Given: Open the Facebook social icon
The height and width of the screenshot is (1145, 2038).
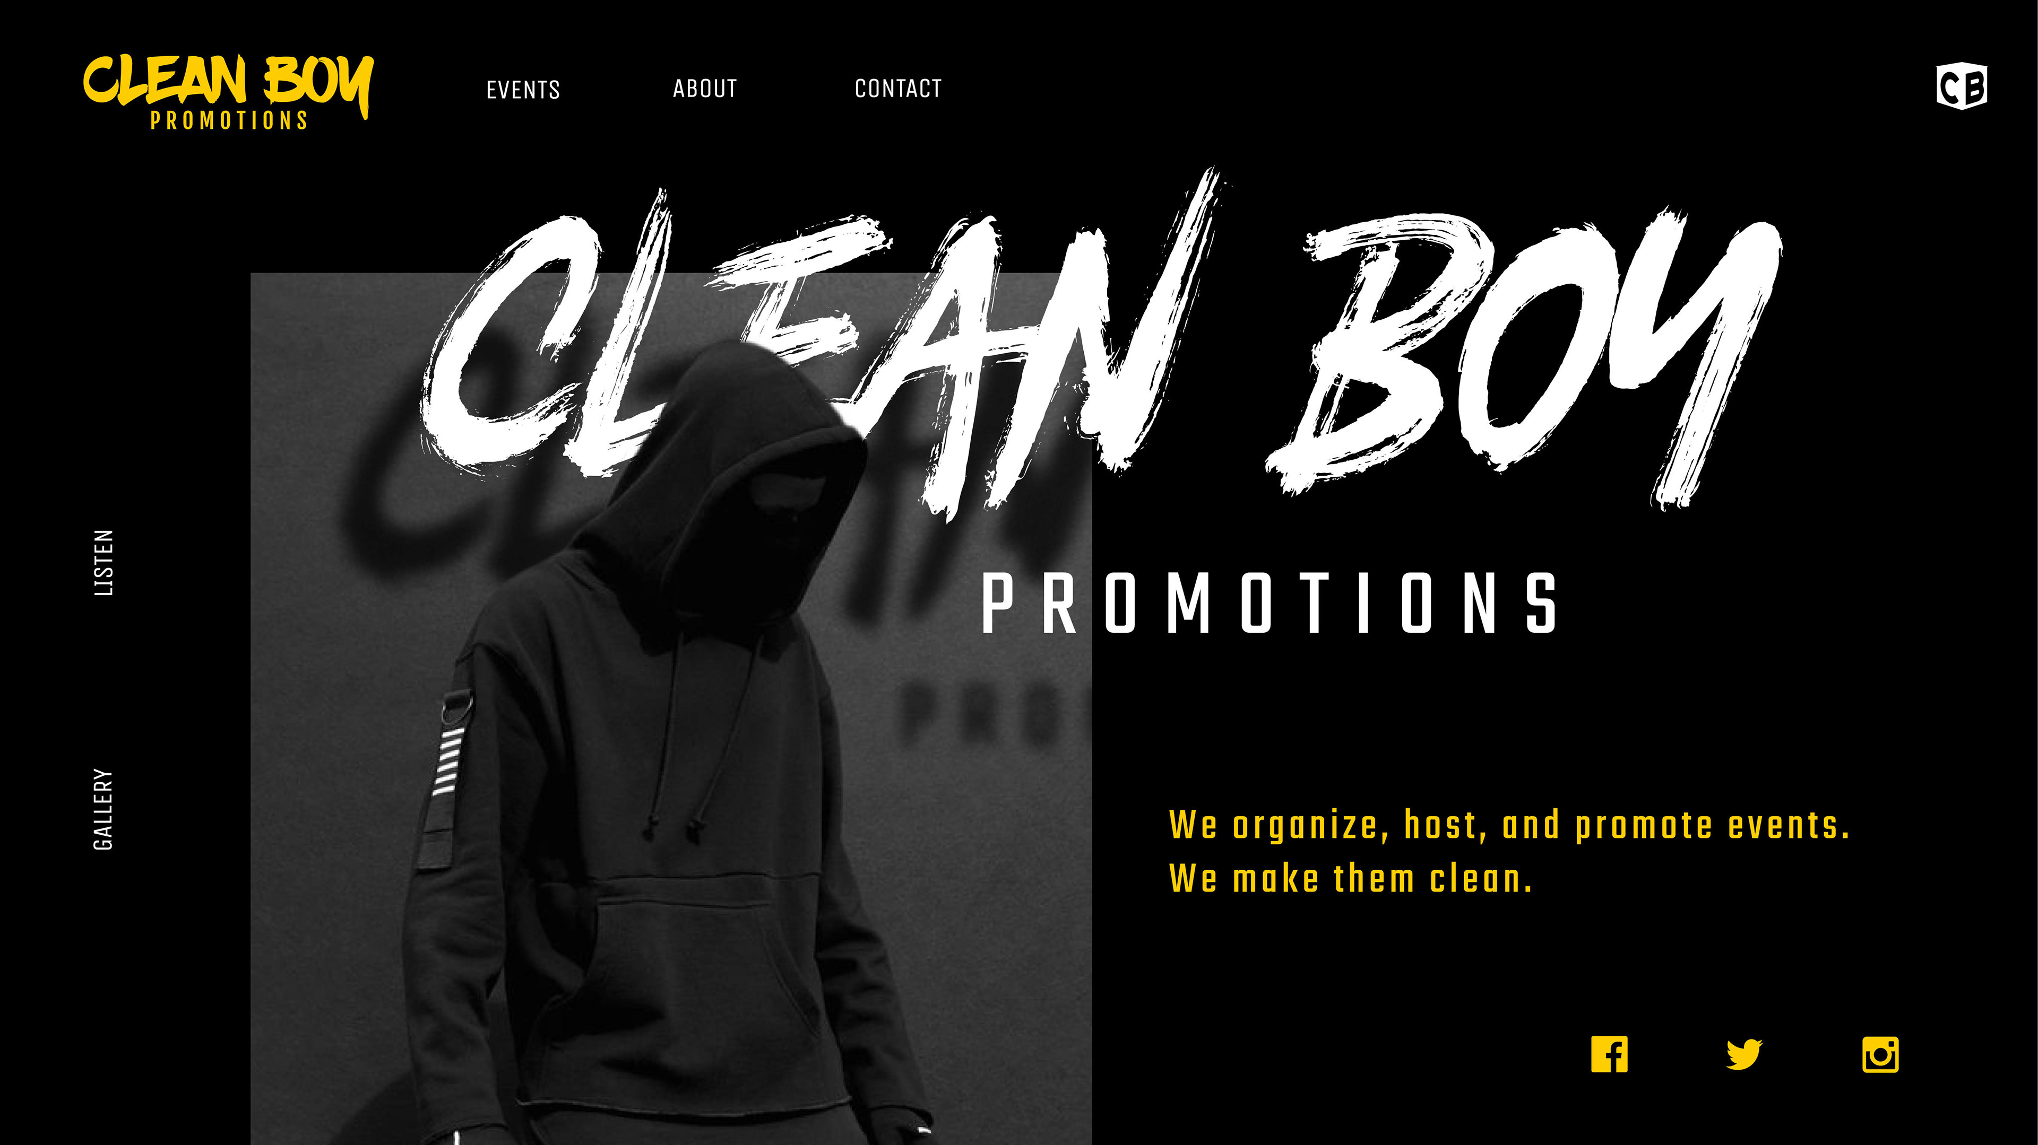Looking at the screenshot, I should [1609, 1054].
